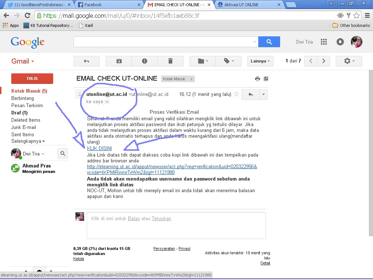Open the Other bookmarks folder

tap(351, 25)
